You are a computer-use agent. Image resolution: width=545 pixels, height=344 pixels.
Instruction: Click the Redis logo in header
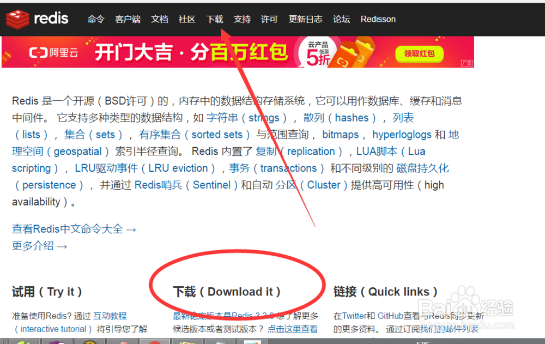[37, 19]
